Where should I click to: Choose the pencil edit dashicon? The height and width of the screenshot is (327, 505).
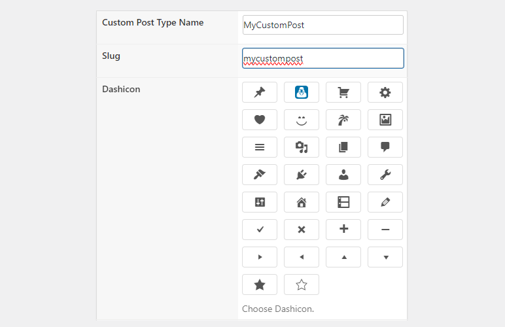tap(385, 202)
